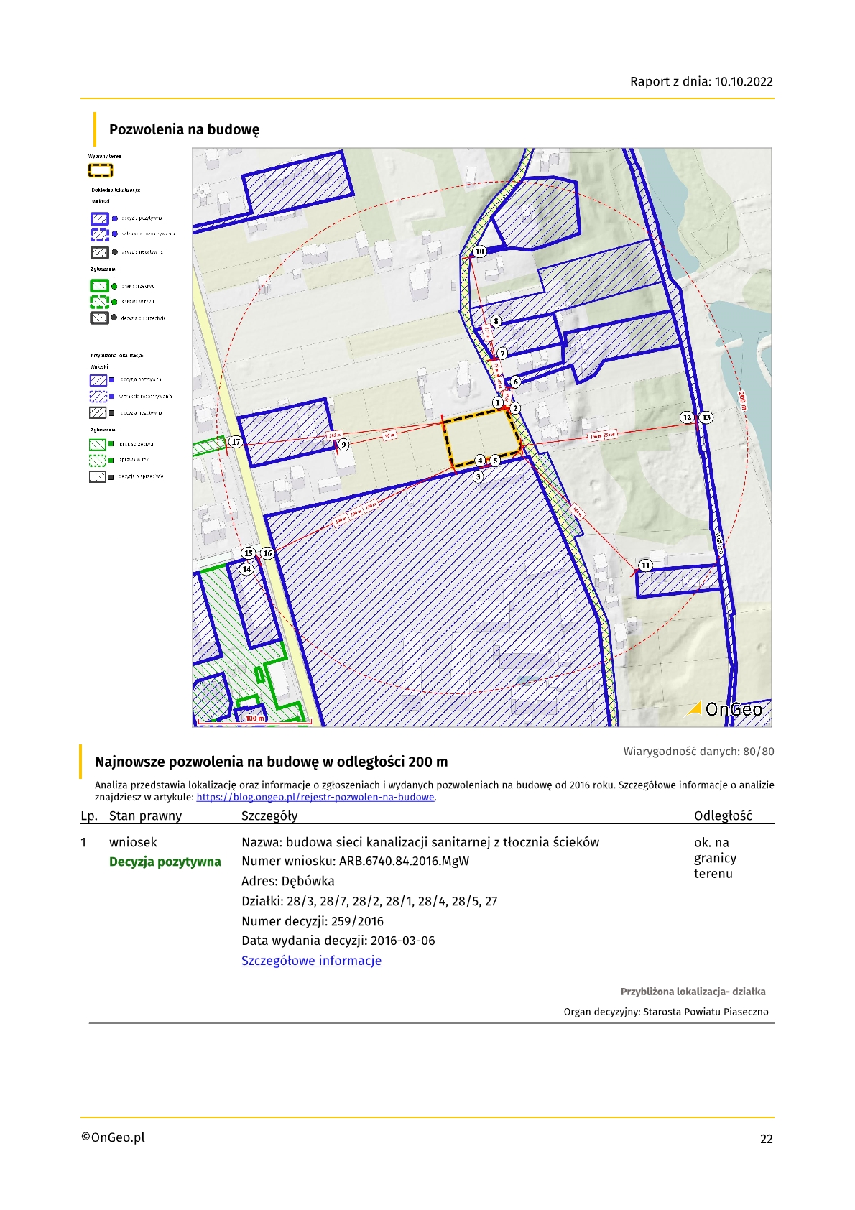Click the green brak sprzeciwu swatch under Dokładna lokalizacja
This screenshot has width=855, height=1210.
click(x=99, y=286)
